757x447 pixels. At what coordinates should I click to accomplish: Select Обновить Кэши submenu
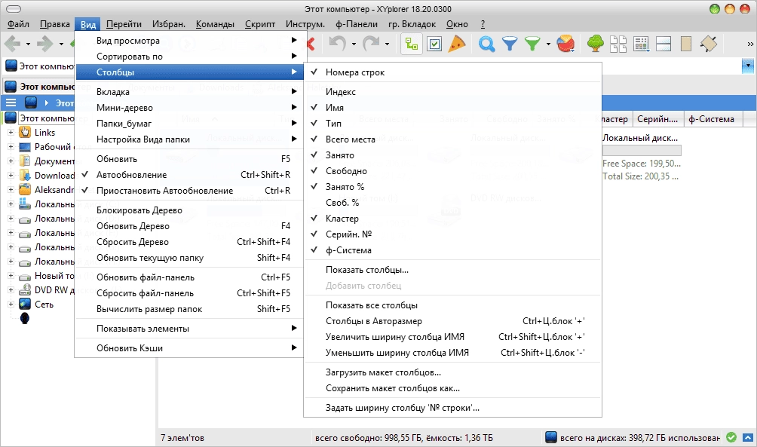189,348
